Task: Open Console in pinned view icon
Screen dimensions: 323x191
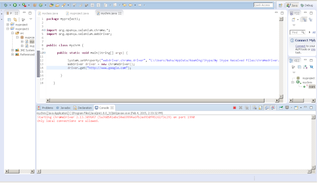Action: coord(281,108)
